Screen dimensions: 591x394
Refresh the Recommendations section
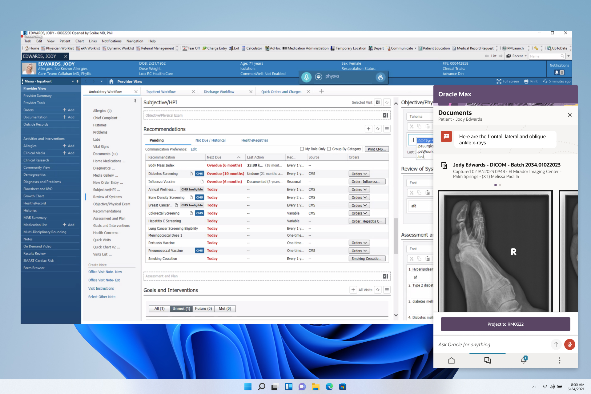coord(378,129)
